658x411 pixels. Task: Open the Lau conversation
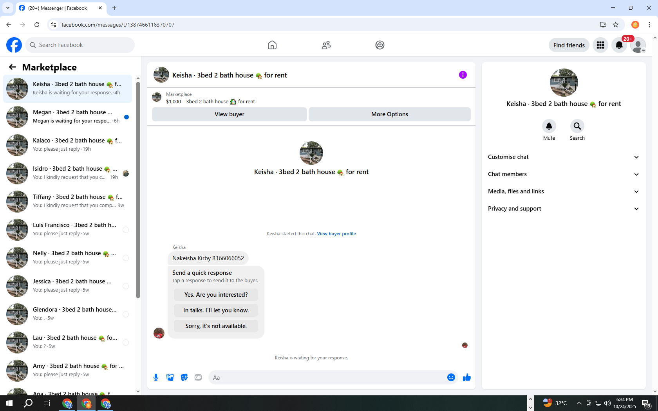click(68, 342)
